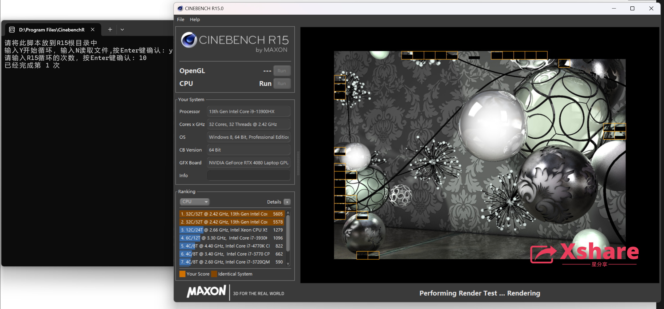Image resolution: width=664 pixels, height=309 pixels.
Task: Click the CB Version field showing 64 Bit
Action: pos(249,150)
